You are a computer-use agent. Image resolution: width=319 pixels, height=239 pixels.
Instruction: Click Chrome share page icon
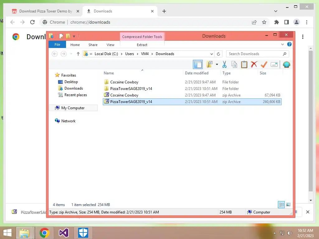(254, 22)
